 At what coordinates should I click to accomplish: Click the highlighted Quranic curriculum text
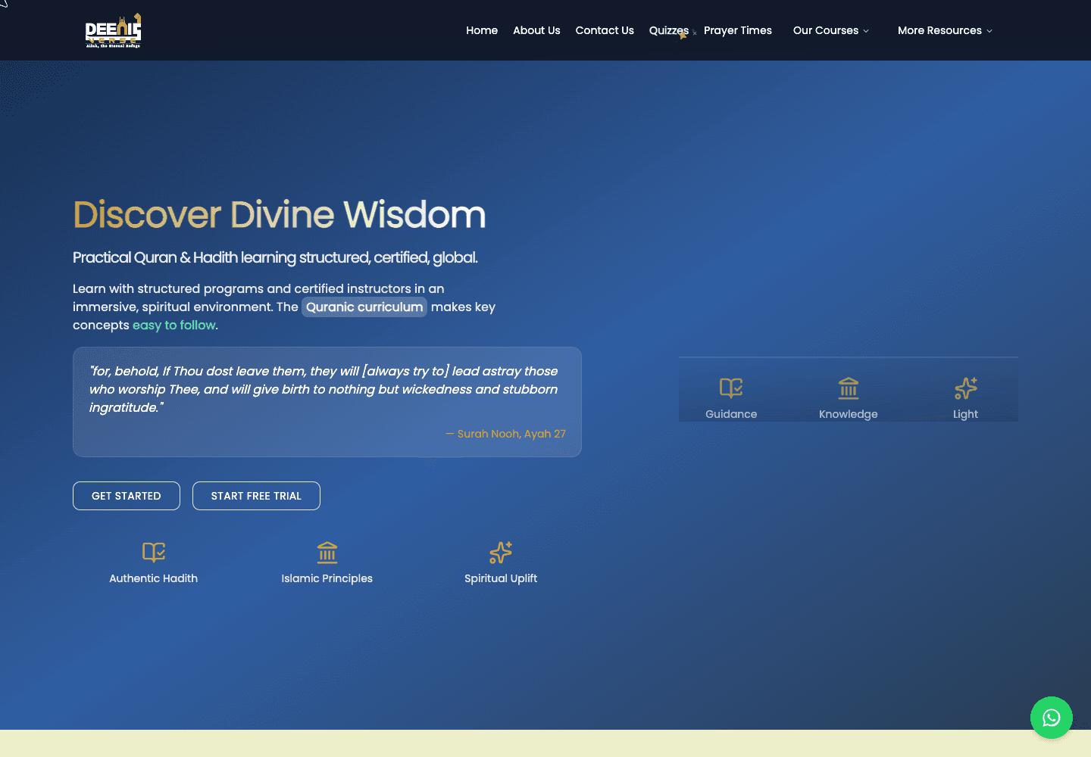click(364, 307)
